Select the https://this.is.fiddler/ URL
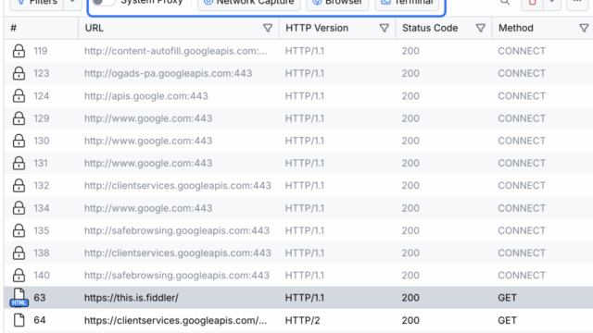Image resolution: width=593 pixels, height=333 pixels. tap(132, 298)
